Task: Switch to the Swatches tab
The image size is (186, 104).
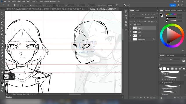Action: [167, 10]
